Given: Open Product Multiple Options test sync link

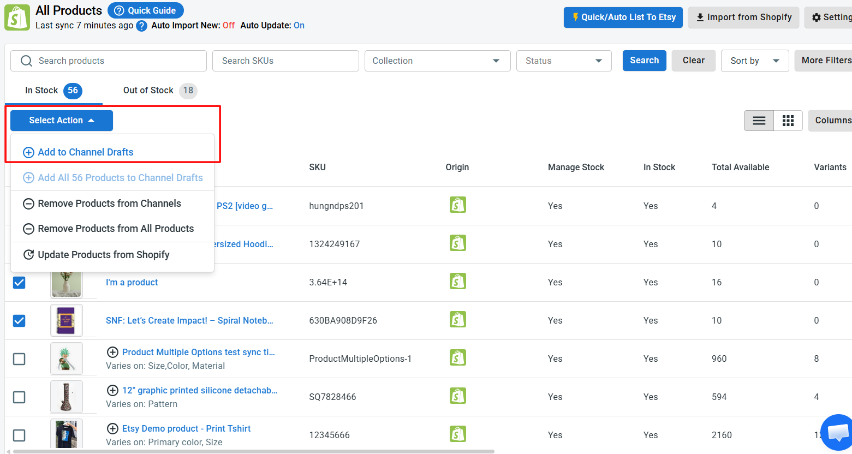Looking at the screenshot, I should [199, 353].
